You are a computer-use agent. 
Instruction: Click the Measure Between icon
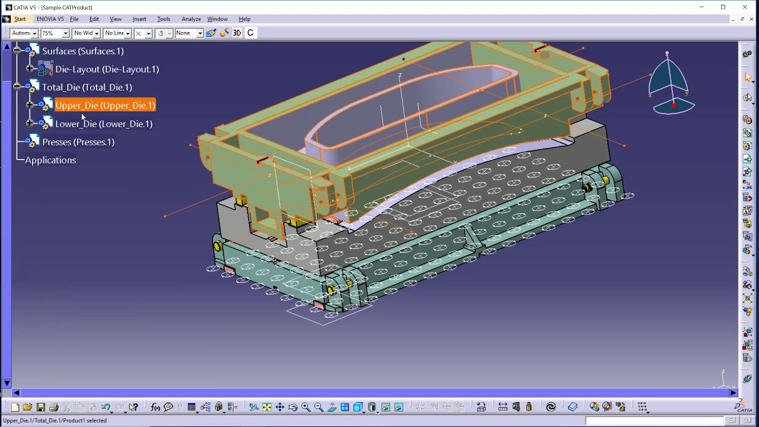pyautogui.click(x=503, y=407)
